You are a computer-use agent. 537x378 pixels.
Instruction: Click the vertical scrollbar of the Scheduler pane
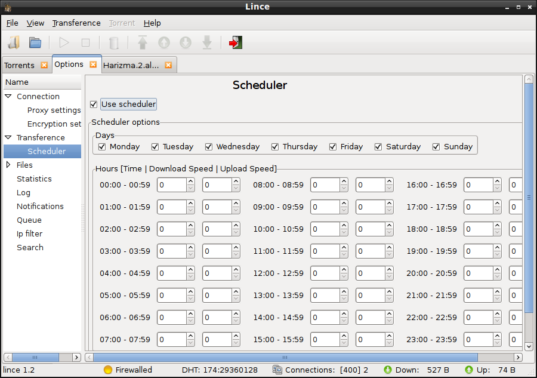529,197
